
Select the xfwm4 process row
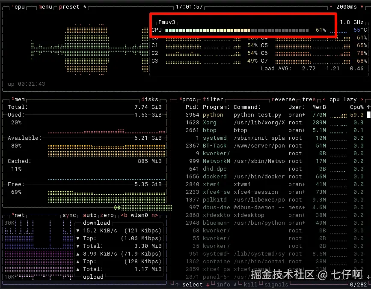click(x=274, y=184)
